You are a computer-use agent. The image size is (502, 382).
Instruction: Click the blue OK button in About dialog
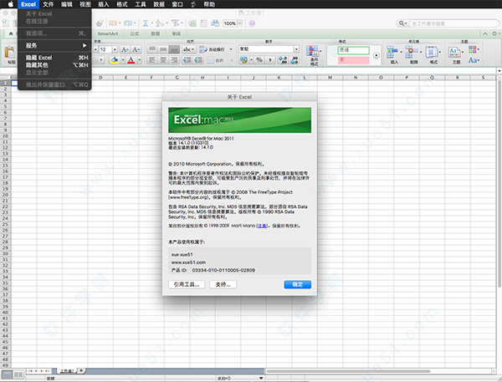(x=297, y=284)
